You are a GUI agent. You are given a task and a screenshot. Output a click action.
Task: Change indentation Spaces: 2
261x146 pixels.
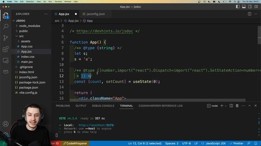172,143
